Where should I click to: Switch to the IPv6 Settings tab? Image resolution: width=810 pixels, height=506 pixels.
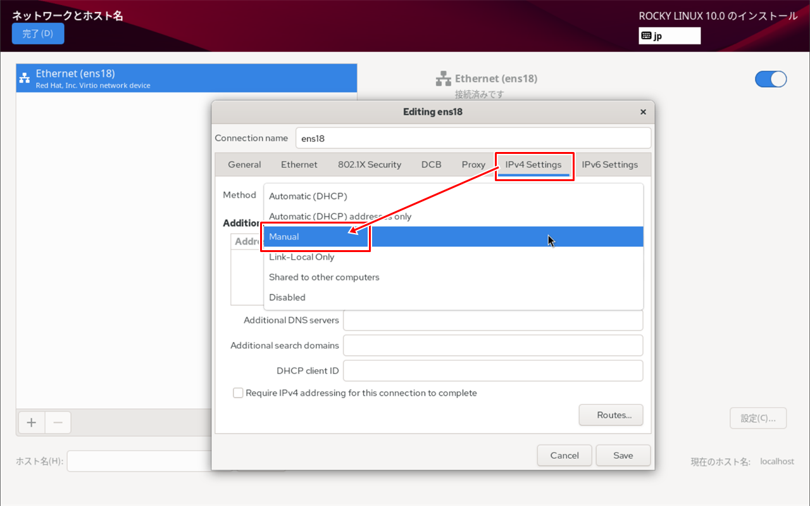click(x=609, y=165)
